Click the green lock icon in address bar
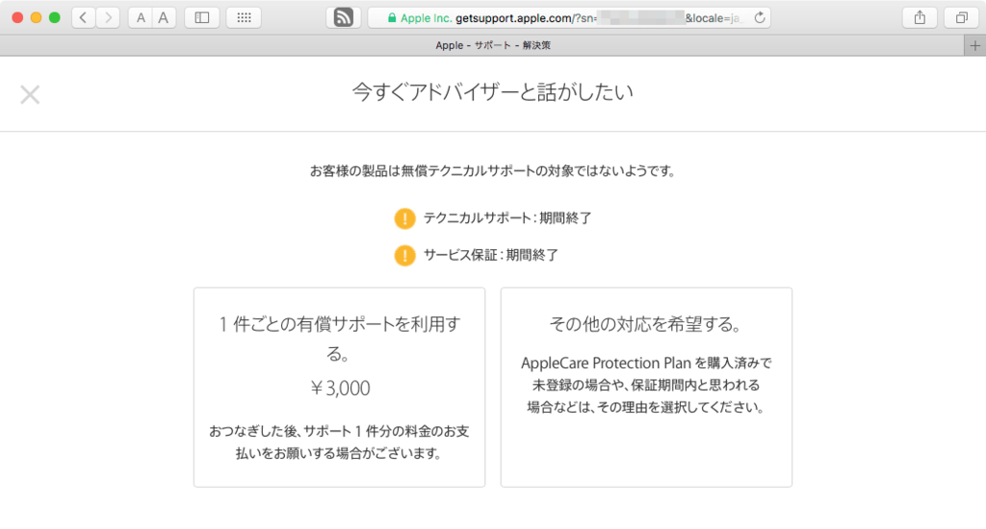986x529 pixels. [392, 18]
